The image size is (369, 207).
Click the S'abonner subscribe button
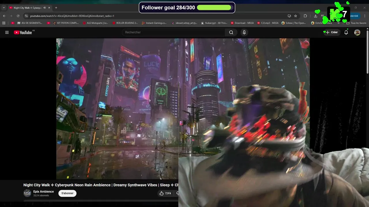click(67, 193)
